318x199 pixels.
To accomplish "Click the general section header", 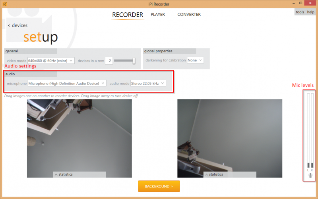I will click(31, 51).
